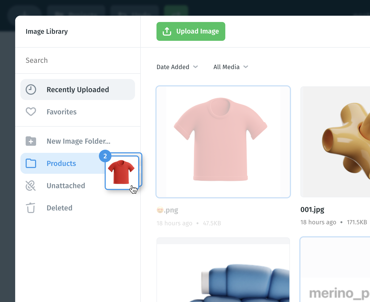Click the folder-plus icon
Viewport: 370px width, 302px height.
31,141
